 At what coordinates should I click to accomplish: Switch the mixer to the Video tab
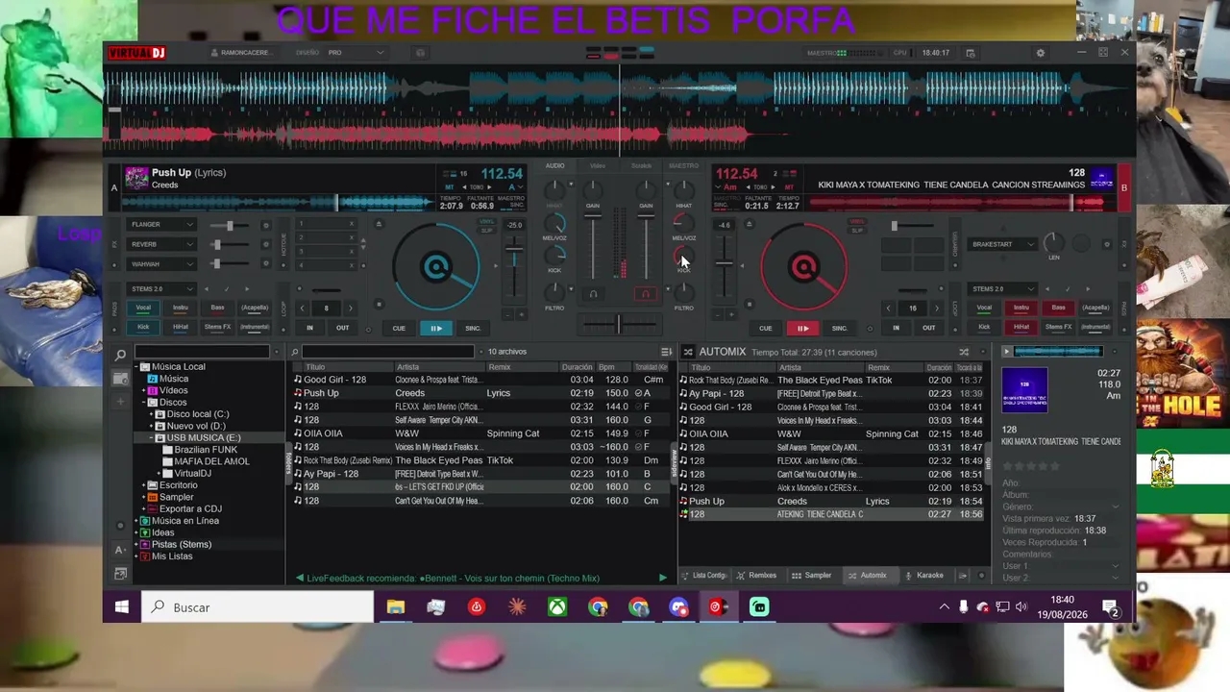[x=598, y=165]
